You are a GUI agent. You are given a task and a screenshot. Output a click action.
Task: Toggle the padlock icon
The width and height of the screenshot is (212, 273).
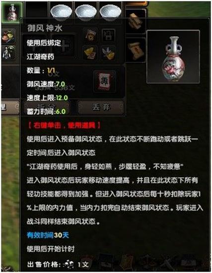(108, 35)
